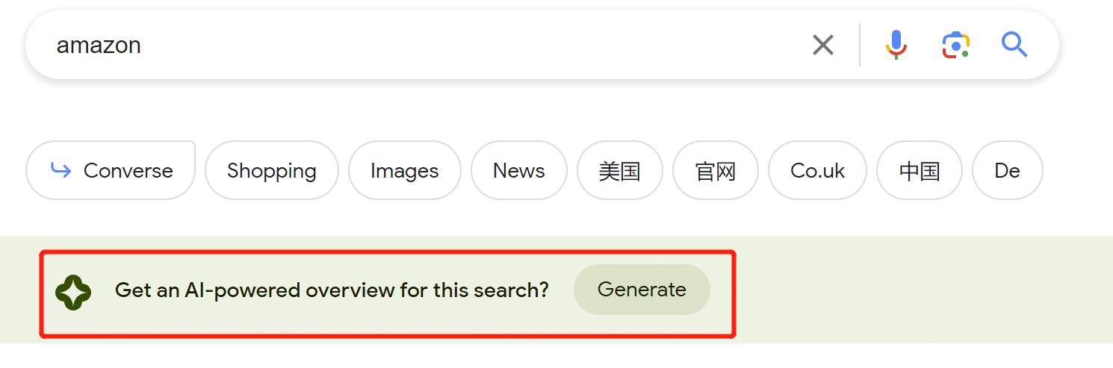
Task: Click the word amazon in the search field
Action: click(99, 46)
